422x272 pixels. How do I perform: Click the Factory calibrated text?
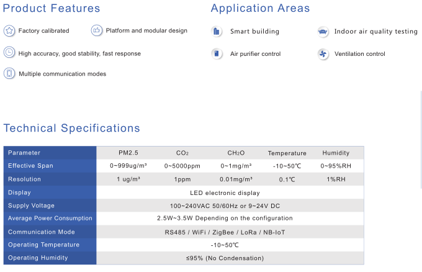(43, 30)
